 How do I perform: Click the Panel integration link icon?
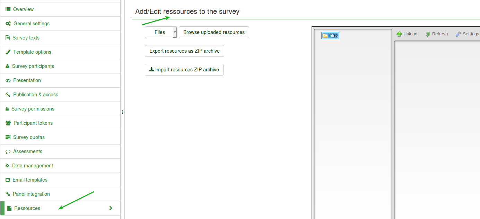click(x=8, y=194)
